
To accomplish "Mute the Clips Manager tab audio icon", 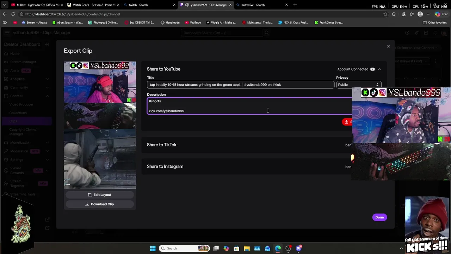I will (x=187, y=5).
